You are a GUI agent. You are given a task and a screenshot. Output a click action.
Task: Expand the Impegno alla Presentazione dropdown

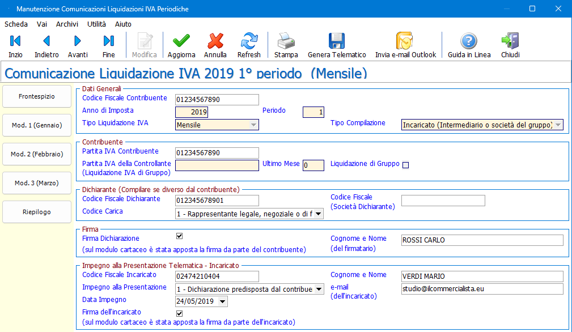coord(319,290)
